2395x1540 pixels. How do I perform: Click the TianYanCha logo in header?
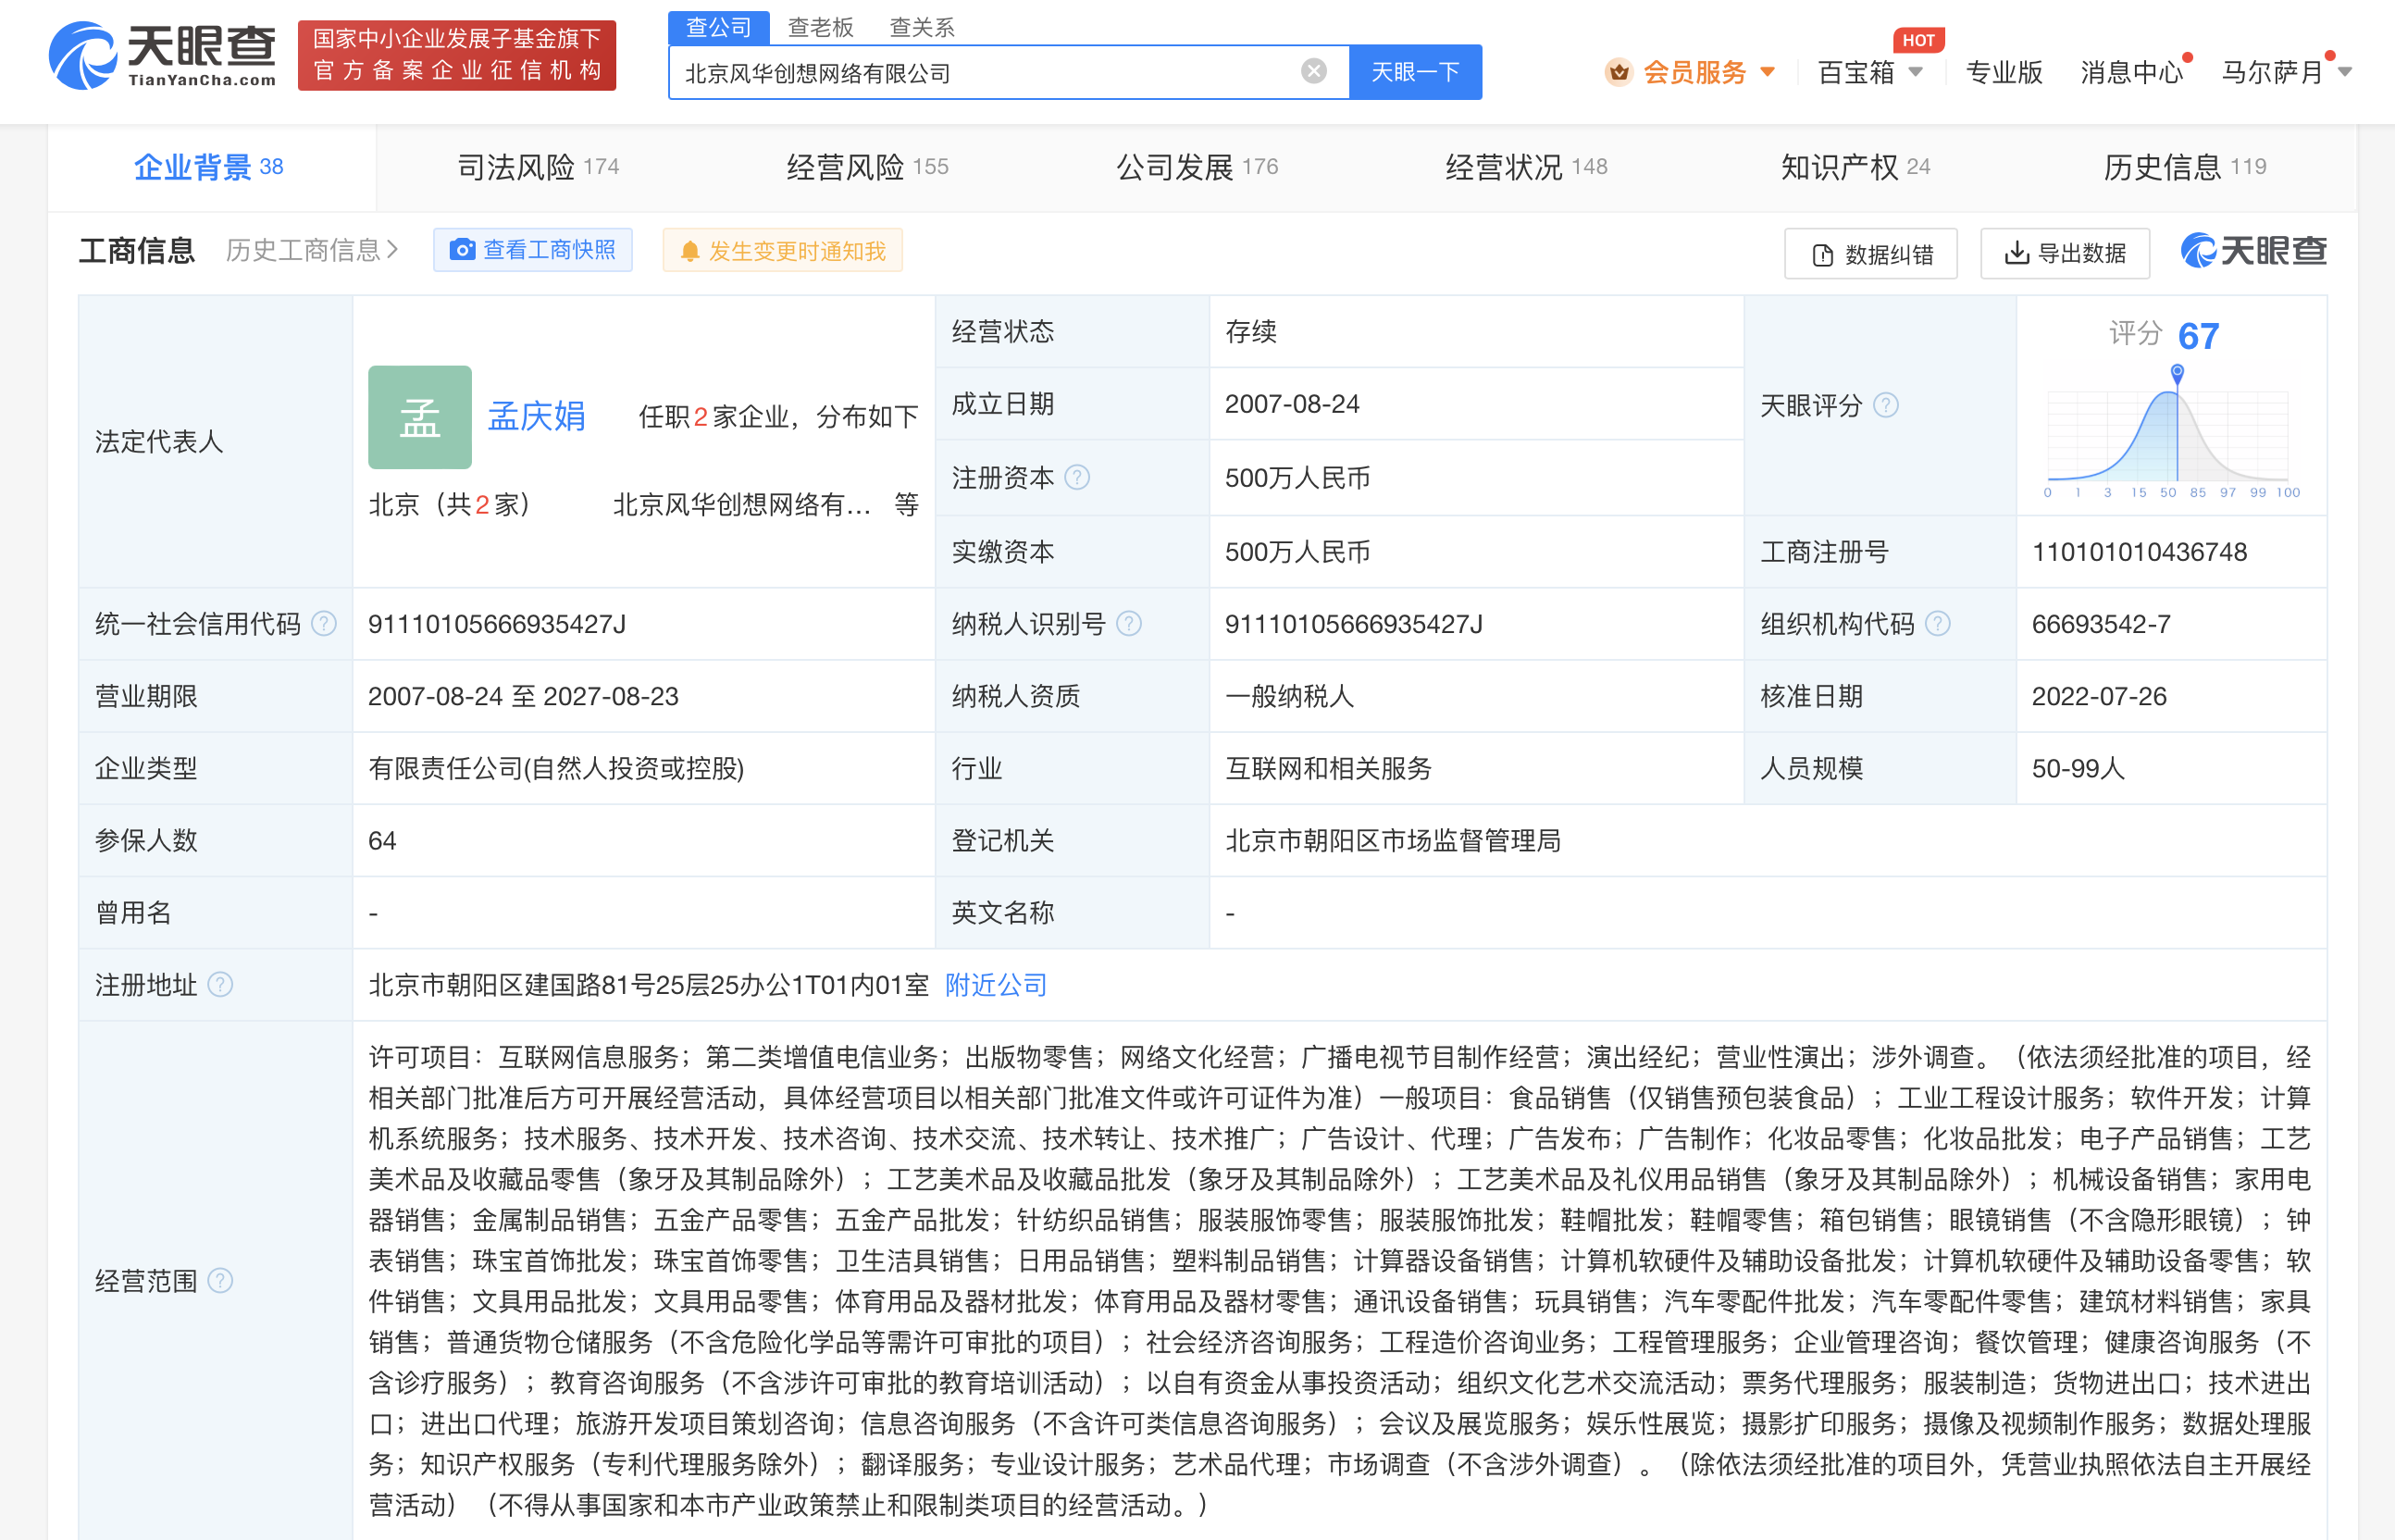tap(162, 55)
